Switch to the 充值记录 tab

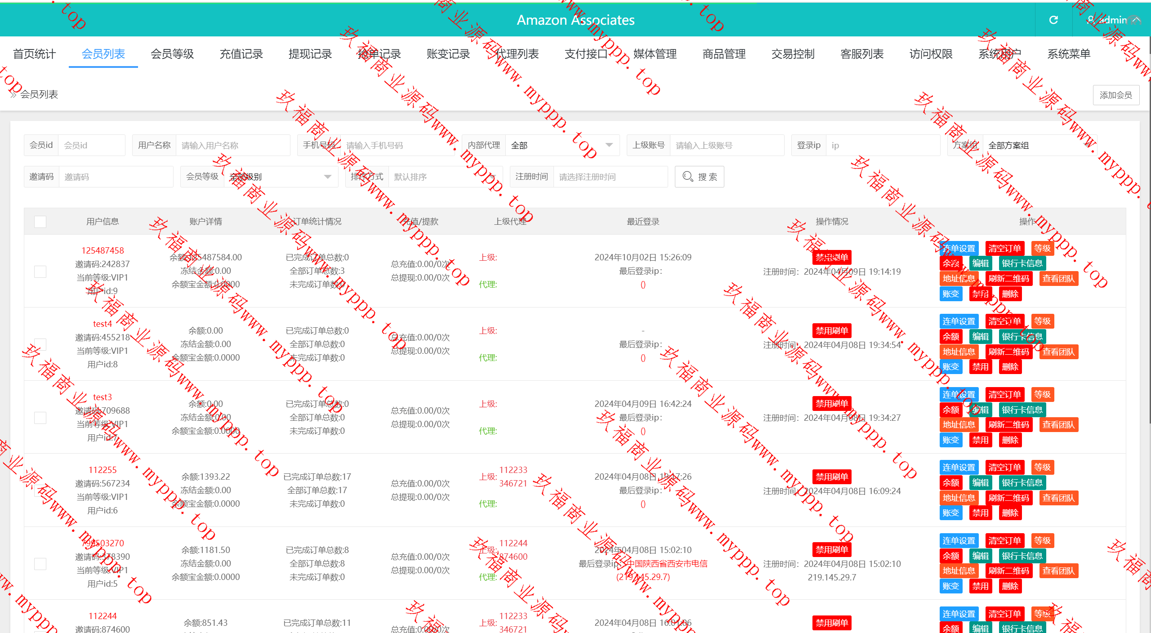pyautogui.click(x=241, y=54)
